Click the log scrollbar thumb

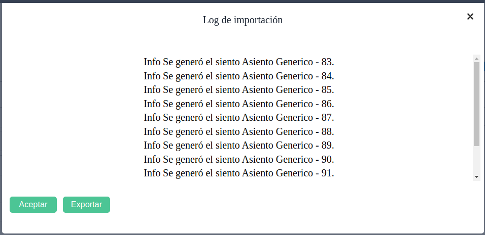click(x=476, y=104)
